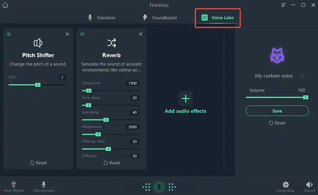This screenshot has width=318, height=195.
Task: Click the Add audio effects label
Action: pyautogui.click(x=186, y=111)
